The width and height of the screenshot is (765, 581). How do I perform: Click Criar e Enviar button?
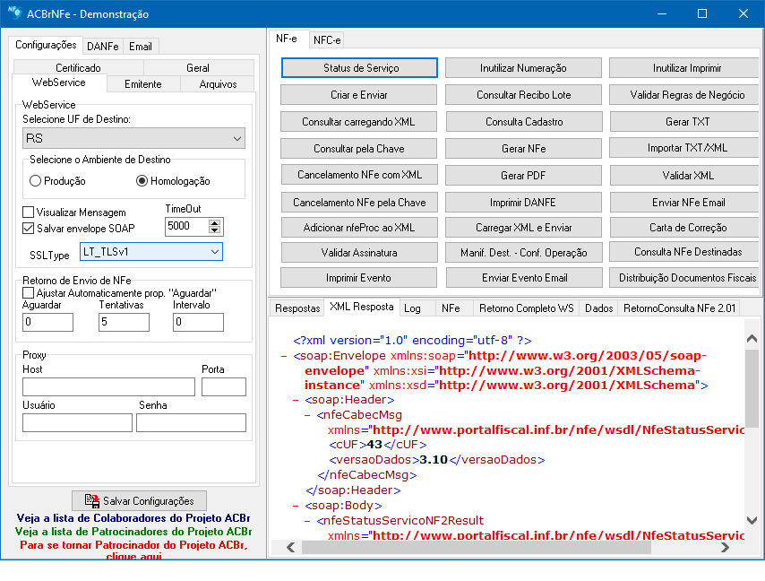pyautogui.click(x=358, y=95)
